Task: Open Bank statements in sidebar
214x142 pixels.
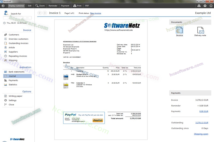Action: pos(17,72)
